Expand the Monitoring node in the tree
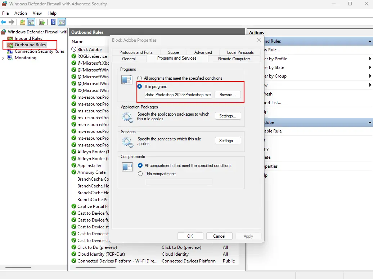This screenshot has height=279, width=373. [3, 57]
